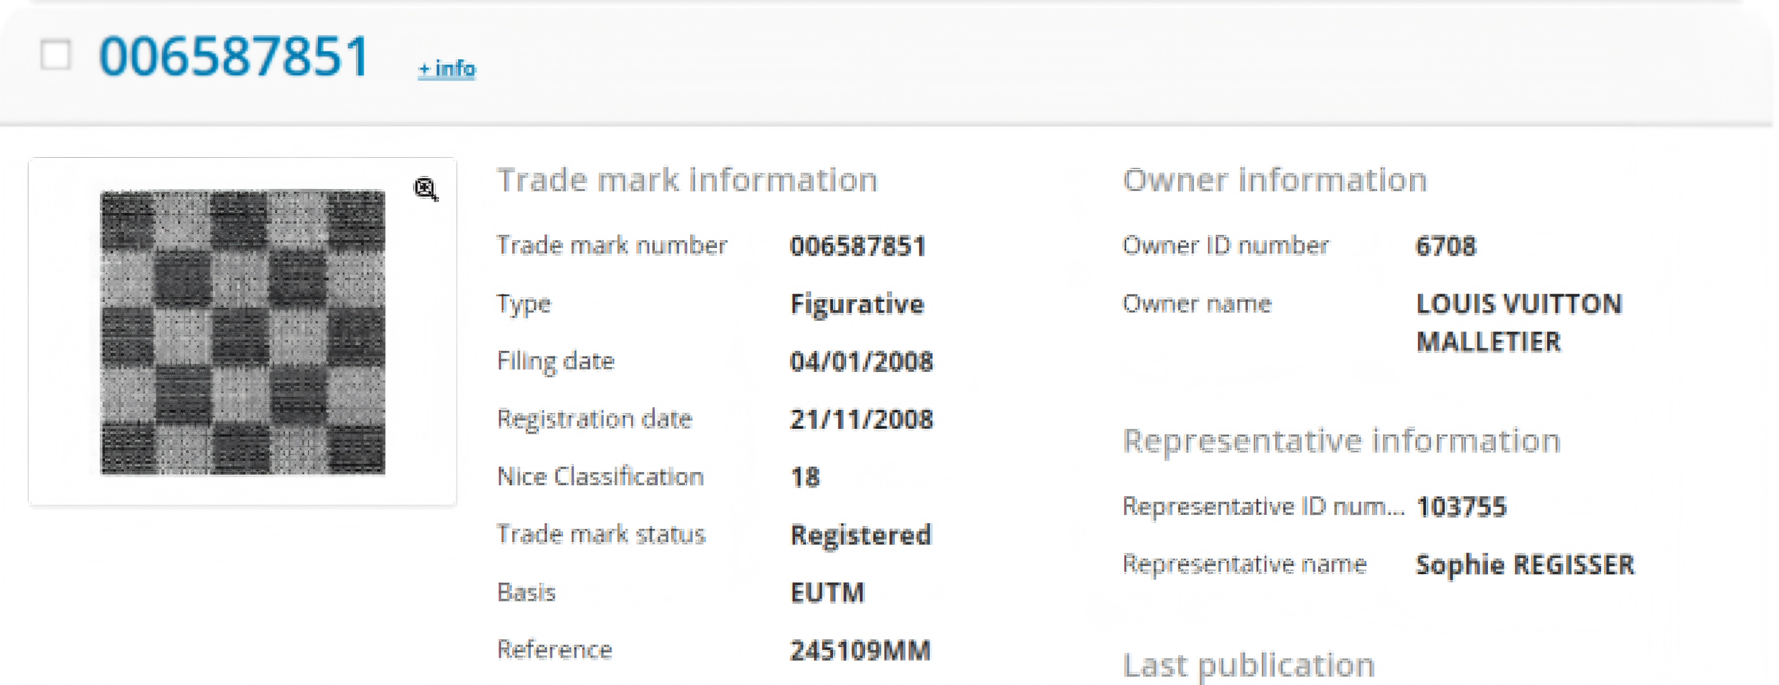Click the 'Owner name' label
Image resolution: width=1779 pixels, height=685 pixels.
[x=1197, y=304]
